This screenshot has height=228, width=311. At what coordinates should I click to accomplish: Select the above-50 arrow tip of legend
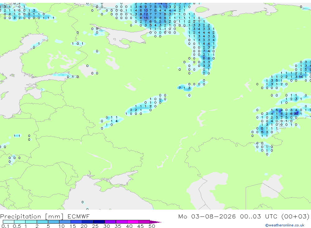point(155,222)
